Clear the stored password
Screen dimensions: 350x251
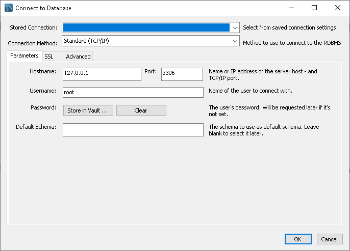click(x=141, y=110)
